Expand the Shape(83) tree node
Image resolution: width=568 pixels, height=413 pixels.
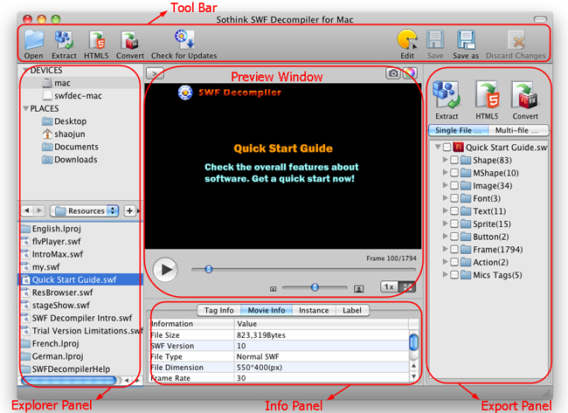click(x=445, y=160)
